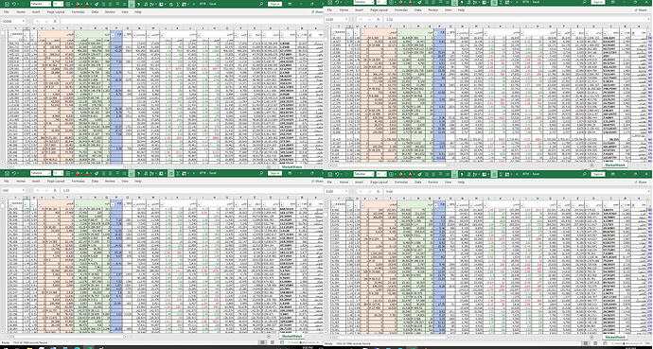Open Name Box dropdown in bottom-left window
This screenshot has height=349, width=653.
tap(24, 190)
